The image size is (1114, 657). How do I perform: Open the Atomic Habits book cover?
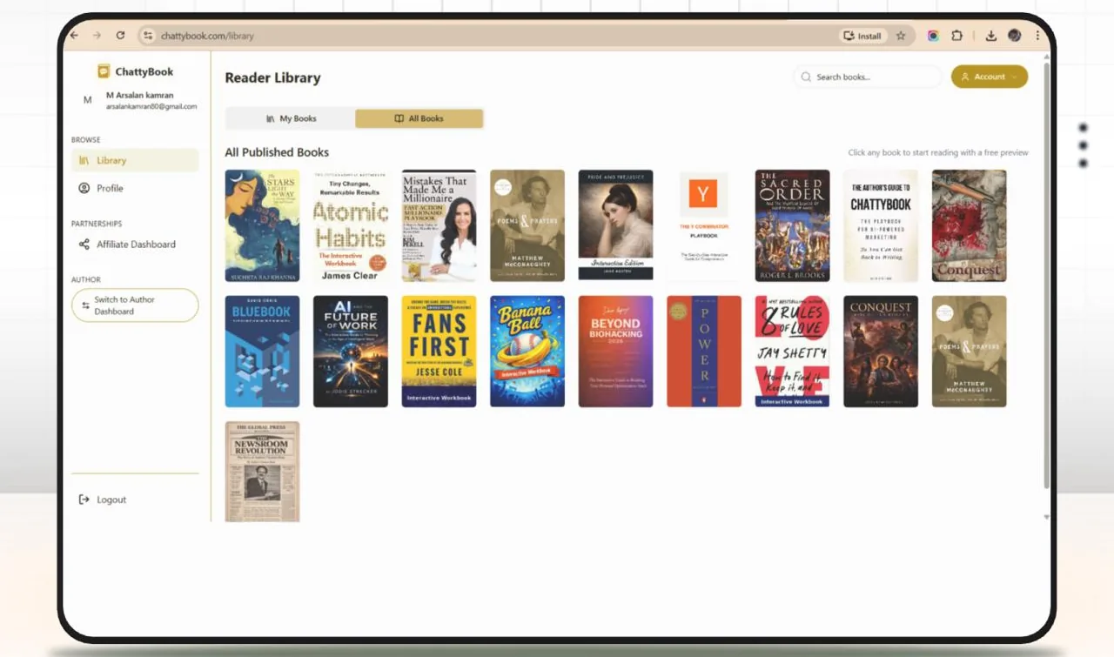point(351,225)
